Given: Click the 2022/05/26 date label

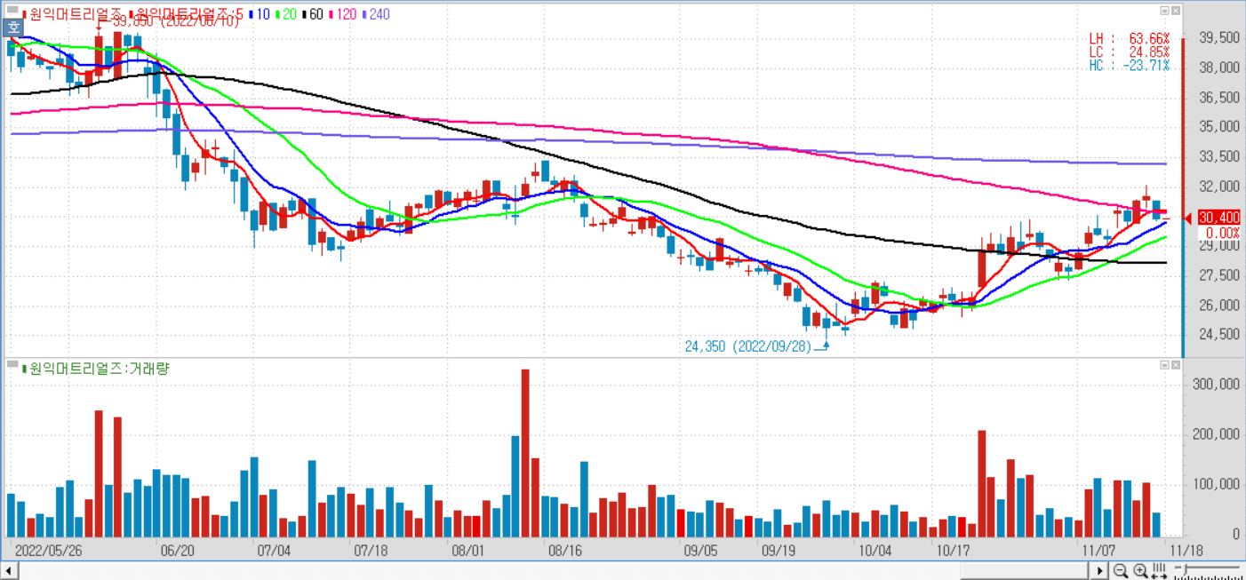Looking at the screenshot, I should (x=48, y=551).
